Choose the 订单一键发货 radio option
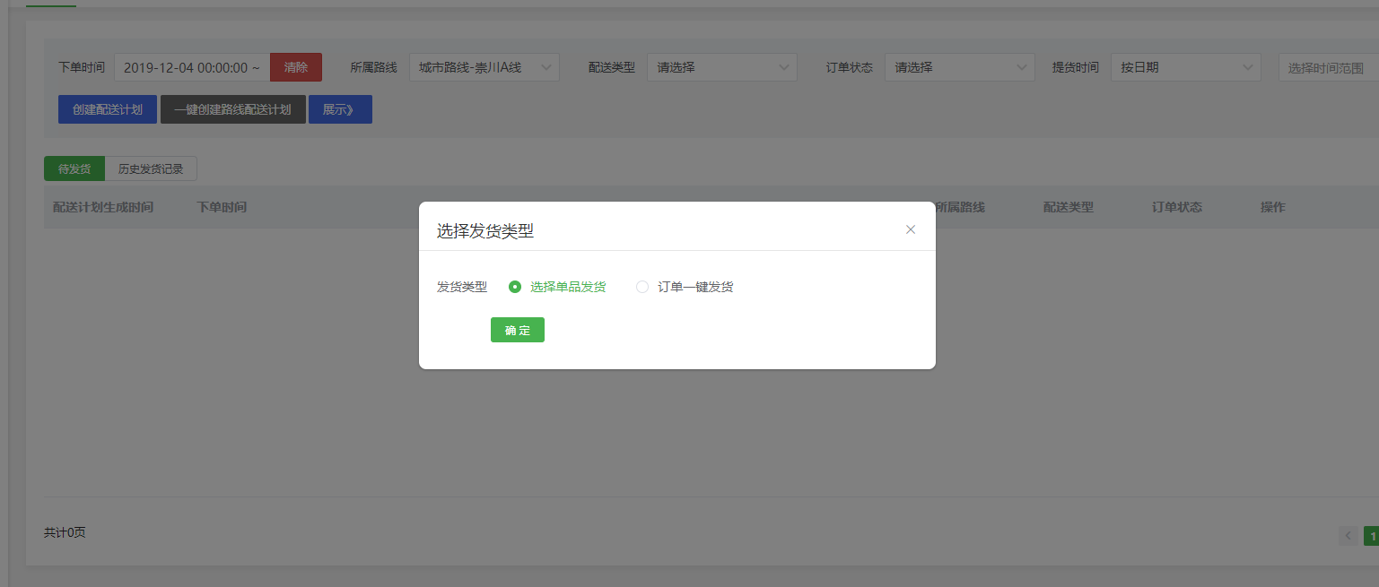This screenshot has width=1379, height=587. click(x=642, y=287)
